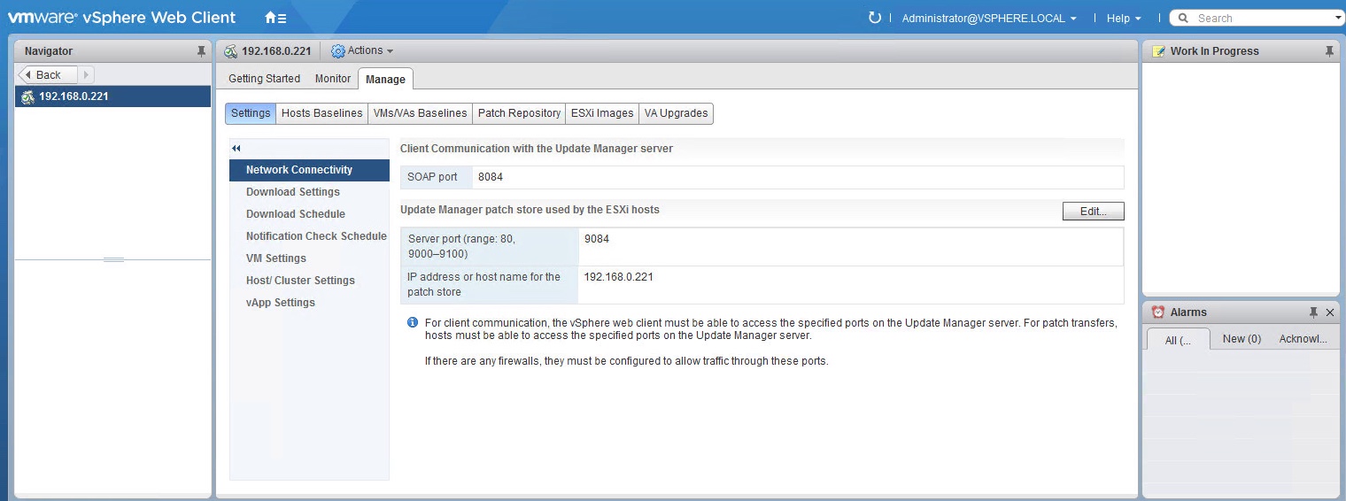Pin the Navigator panel
Screen dimensions: 1346x501
201,51
